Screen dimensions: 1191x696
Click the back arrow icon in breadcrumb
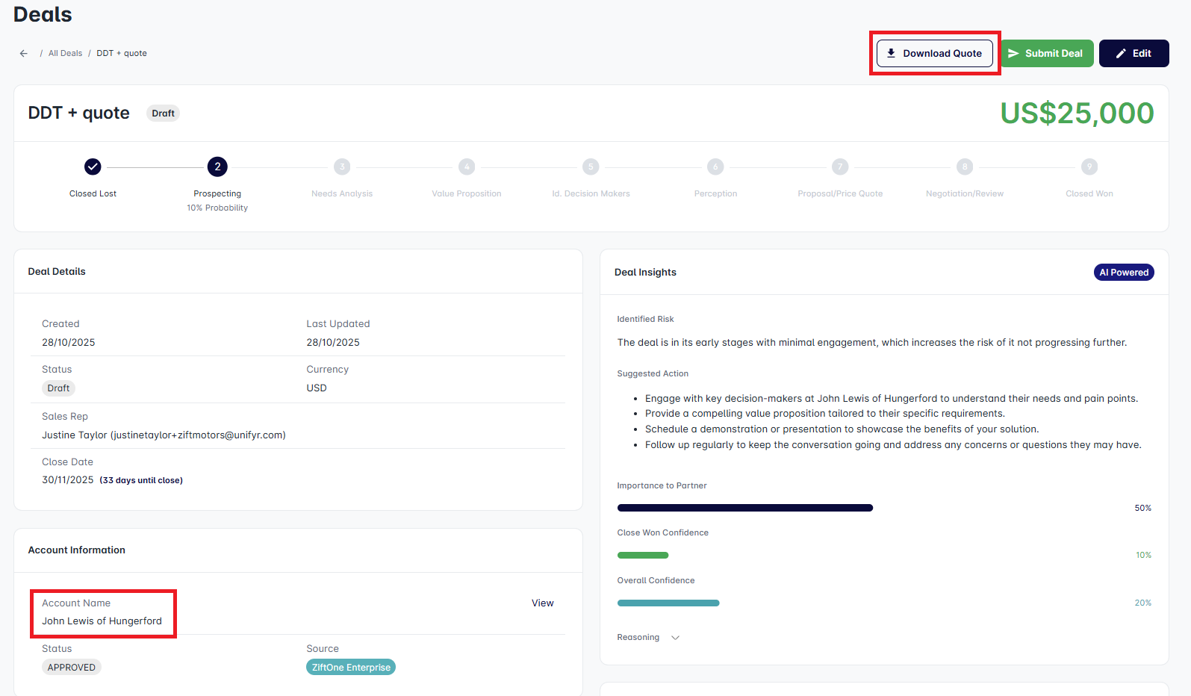pyautogui.click(x=24, y=54)
